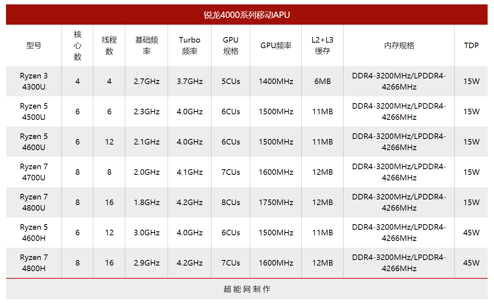Click the GPU频率 column header
The height and width of the screenshot is (303, 494).
tap(276, 45)
